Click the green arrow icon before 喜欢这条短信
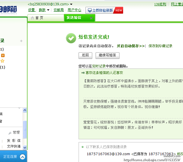The height and width of the screenshot is (162, 183). 83,73
